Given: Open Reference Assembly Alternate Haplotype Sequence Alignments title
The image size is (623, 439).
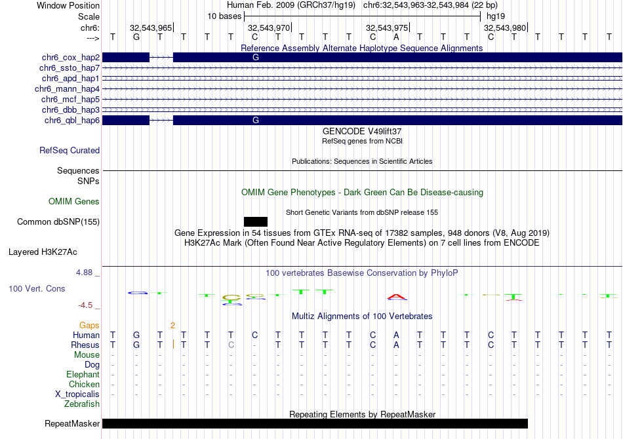Looking at the screenshot, I should tap(361, 48).
